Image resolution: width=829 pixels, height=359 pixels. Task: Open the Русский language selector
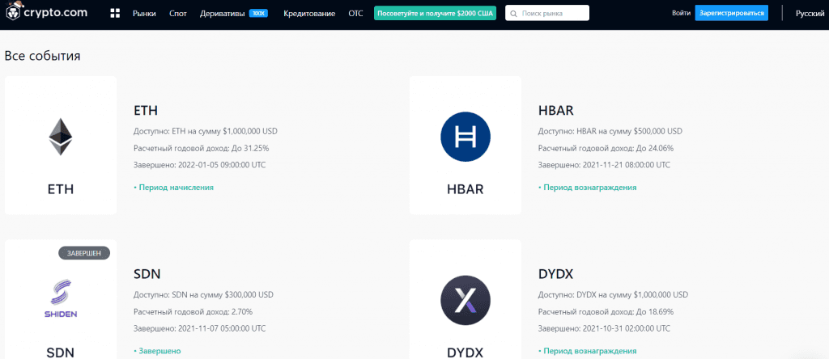[810, 13]
